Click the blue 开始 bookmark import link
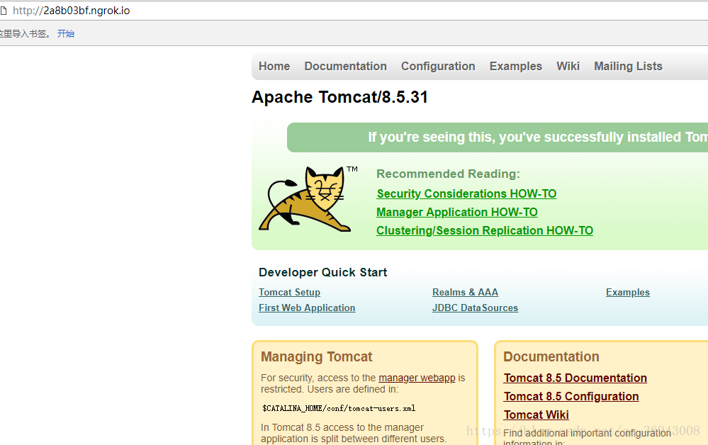Image resolution: width=708 pixels, height=445 pixels. (x=66, y=33)
